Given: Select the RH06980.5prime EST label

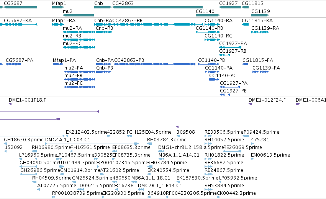Looking at the screenshot, I should pyautogui.click(x=52, y=147).
